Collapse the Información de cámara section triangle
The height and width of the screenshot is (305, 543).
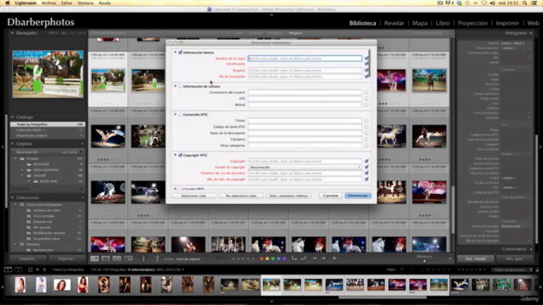[176, 86]
